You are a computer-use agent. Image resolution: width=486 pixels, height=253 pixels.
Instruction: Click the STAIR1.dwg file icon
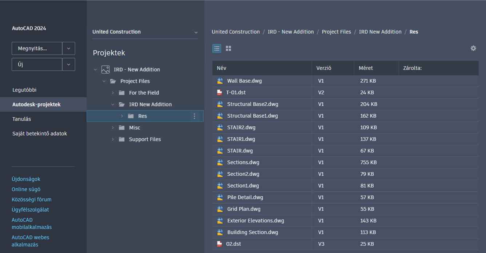(220, 139)
